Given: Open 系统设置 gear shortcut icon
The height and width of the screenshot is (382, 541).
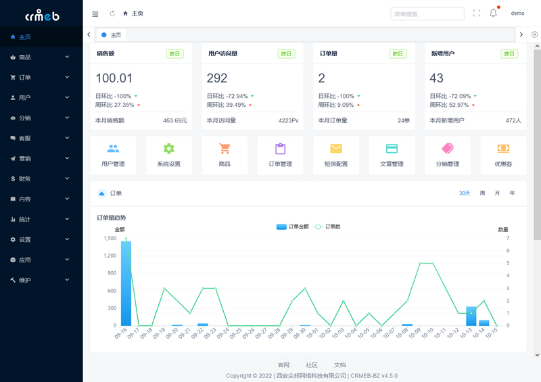Looking at the screenshot, I should tap(168, 149).
